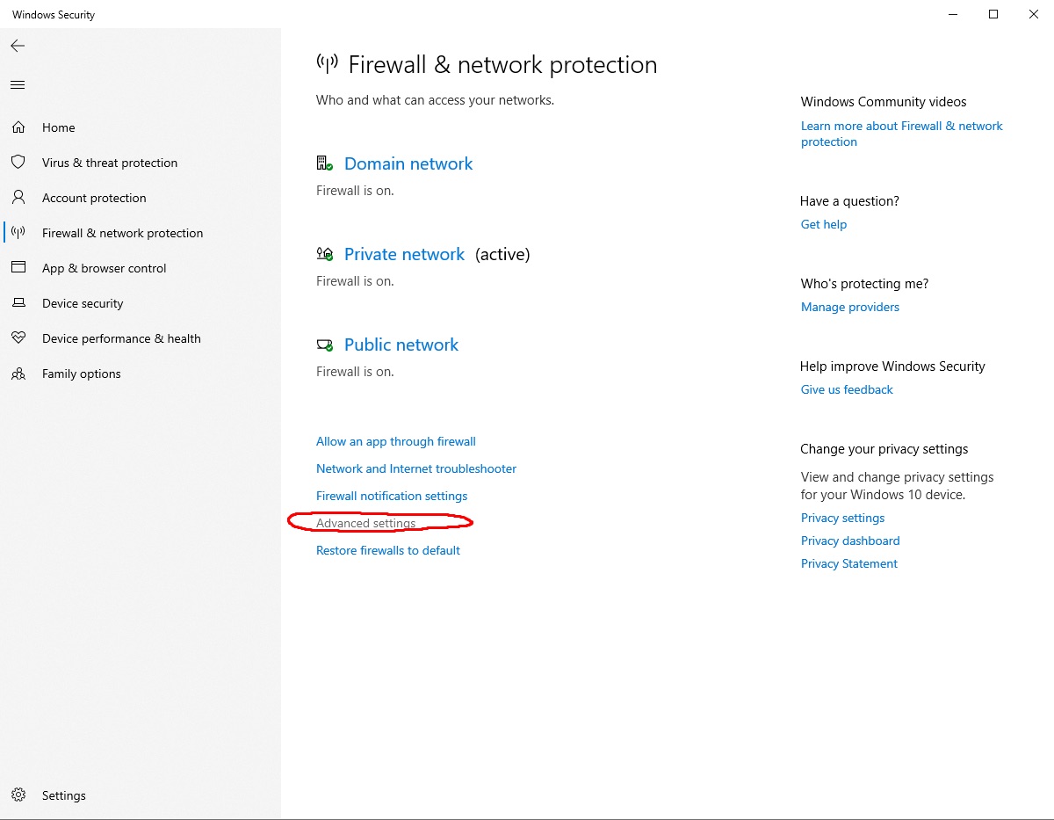Open the Domain network link
This screenshot has height=820, width=1054.
(x=408, y=163)
